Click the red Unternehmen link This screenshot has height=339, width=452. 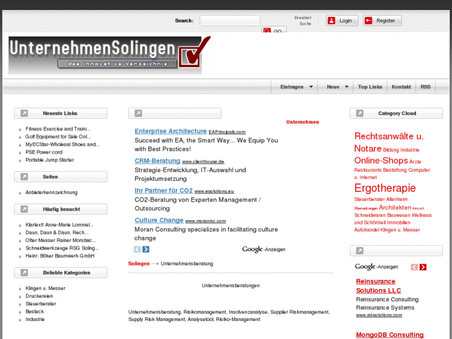click(x=302, y=122)
